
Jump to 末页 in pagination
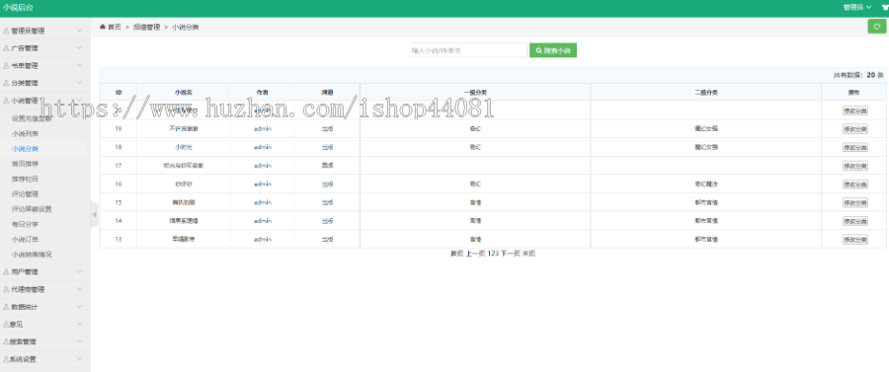[x=529, y=254]
